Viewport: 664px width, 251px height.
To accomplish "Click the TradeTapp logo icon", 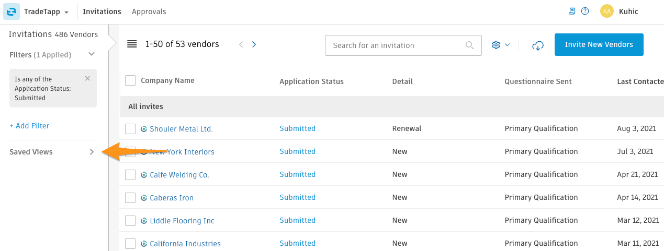I will (x=12, y=11).
